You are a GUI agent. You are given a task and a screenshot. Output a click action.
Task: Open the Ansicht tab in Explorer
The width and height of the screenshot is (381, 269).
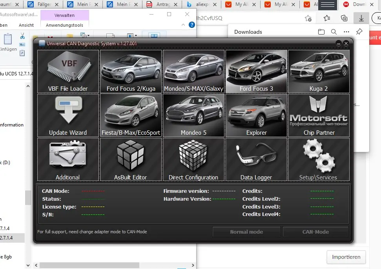click(26, 25)
